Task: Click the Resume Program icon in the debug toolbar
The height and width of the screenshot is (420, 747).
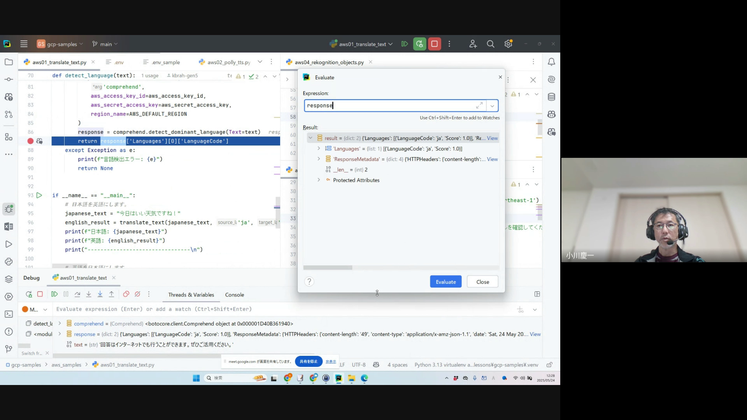Action: coord(54,294)
